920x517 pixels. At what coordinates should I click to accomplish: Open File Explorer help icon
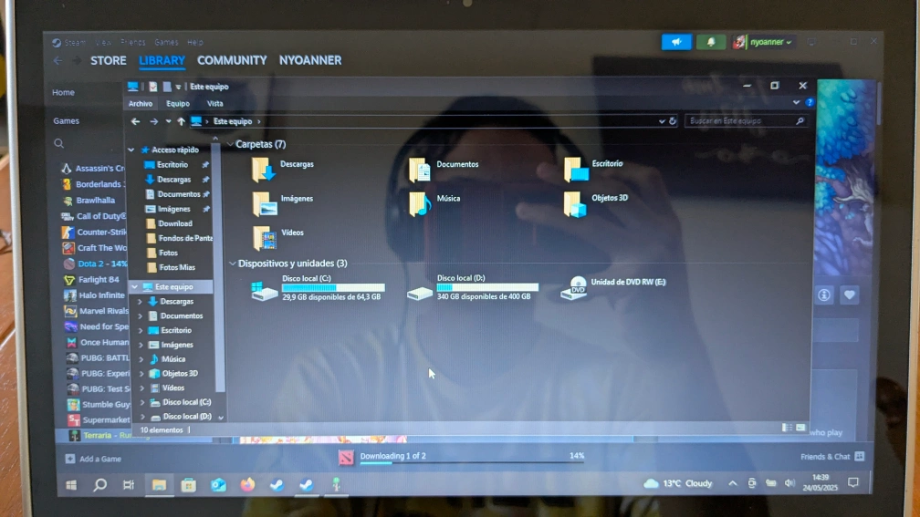[x=810, y=102]
